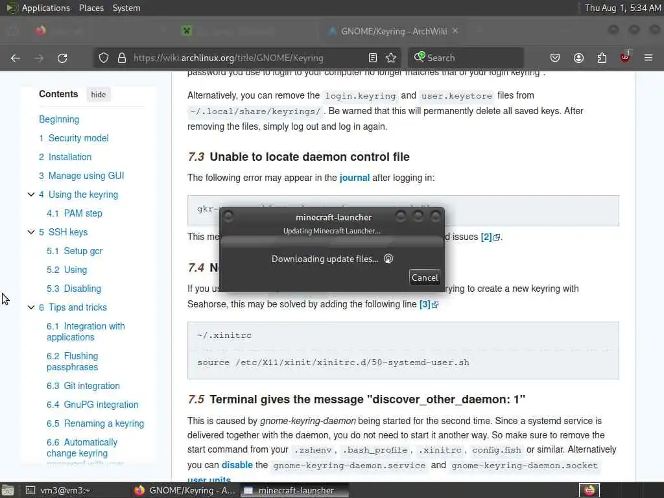Close the GNOME/Keyring ArchWiki tab

click(x=455, y=31)
